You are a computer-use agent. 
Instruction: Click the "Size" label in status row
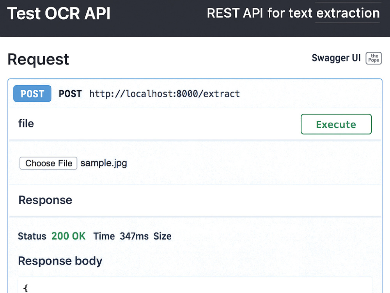(162, 236)
